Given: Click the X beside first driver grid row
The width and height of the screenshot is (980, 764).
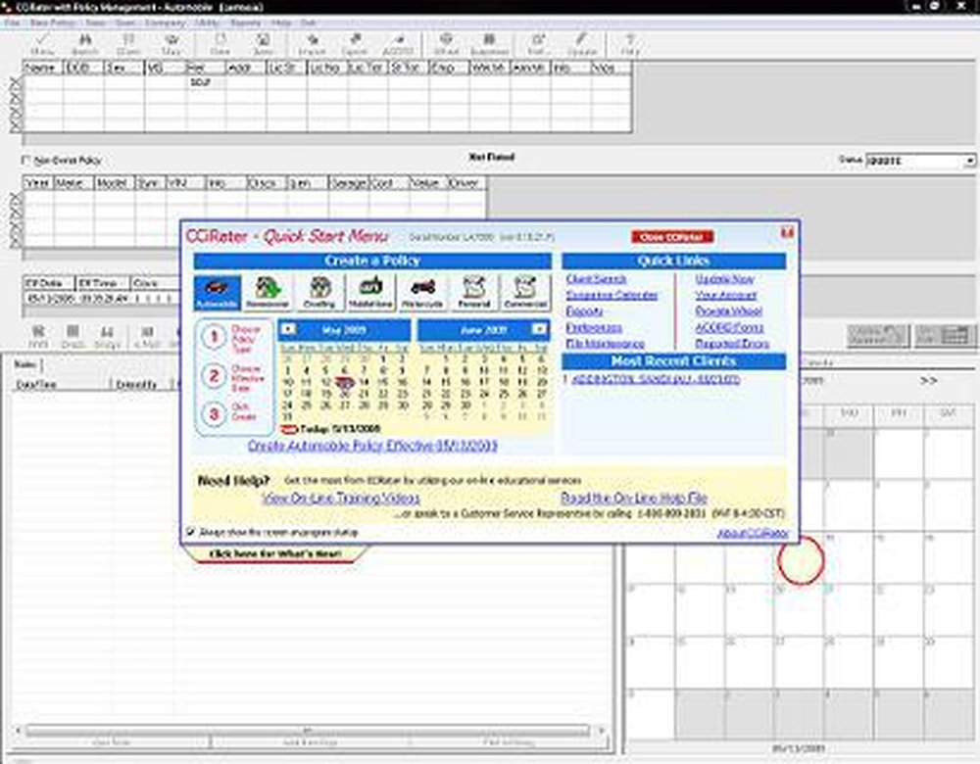Looking at the screenshot, I should pos(15,82).
